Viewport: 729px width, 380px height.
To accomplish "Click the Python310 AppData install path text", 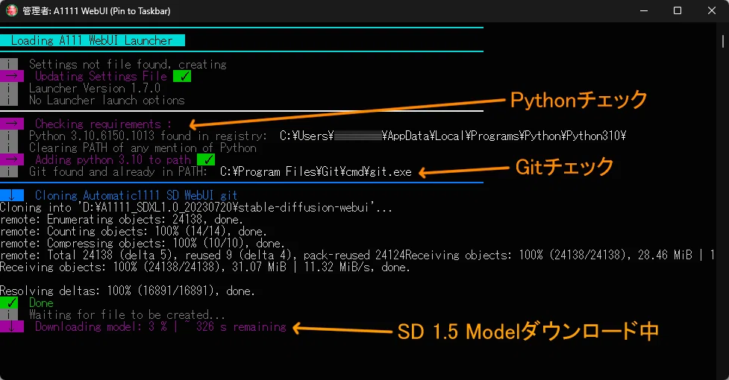I will pos(453,136).
